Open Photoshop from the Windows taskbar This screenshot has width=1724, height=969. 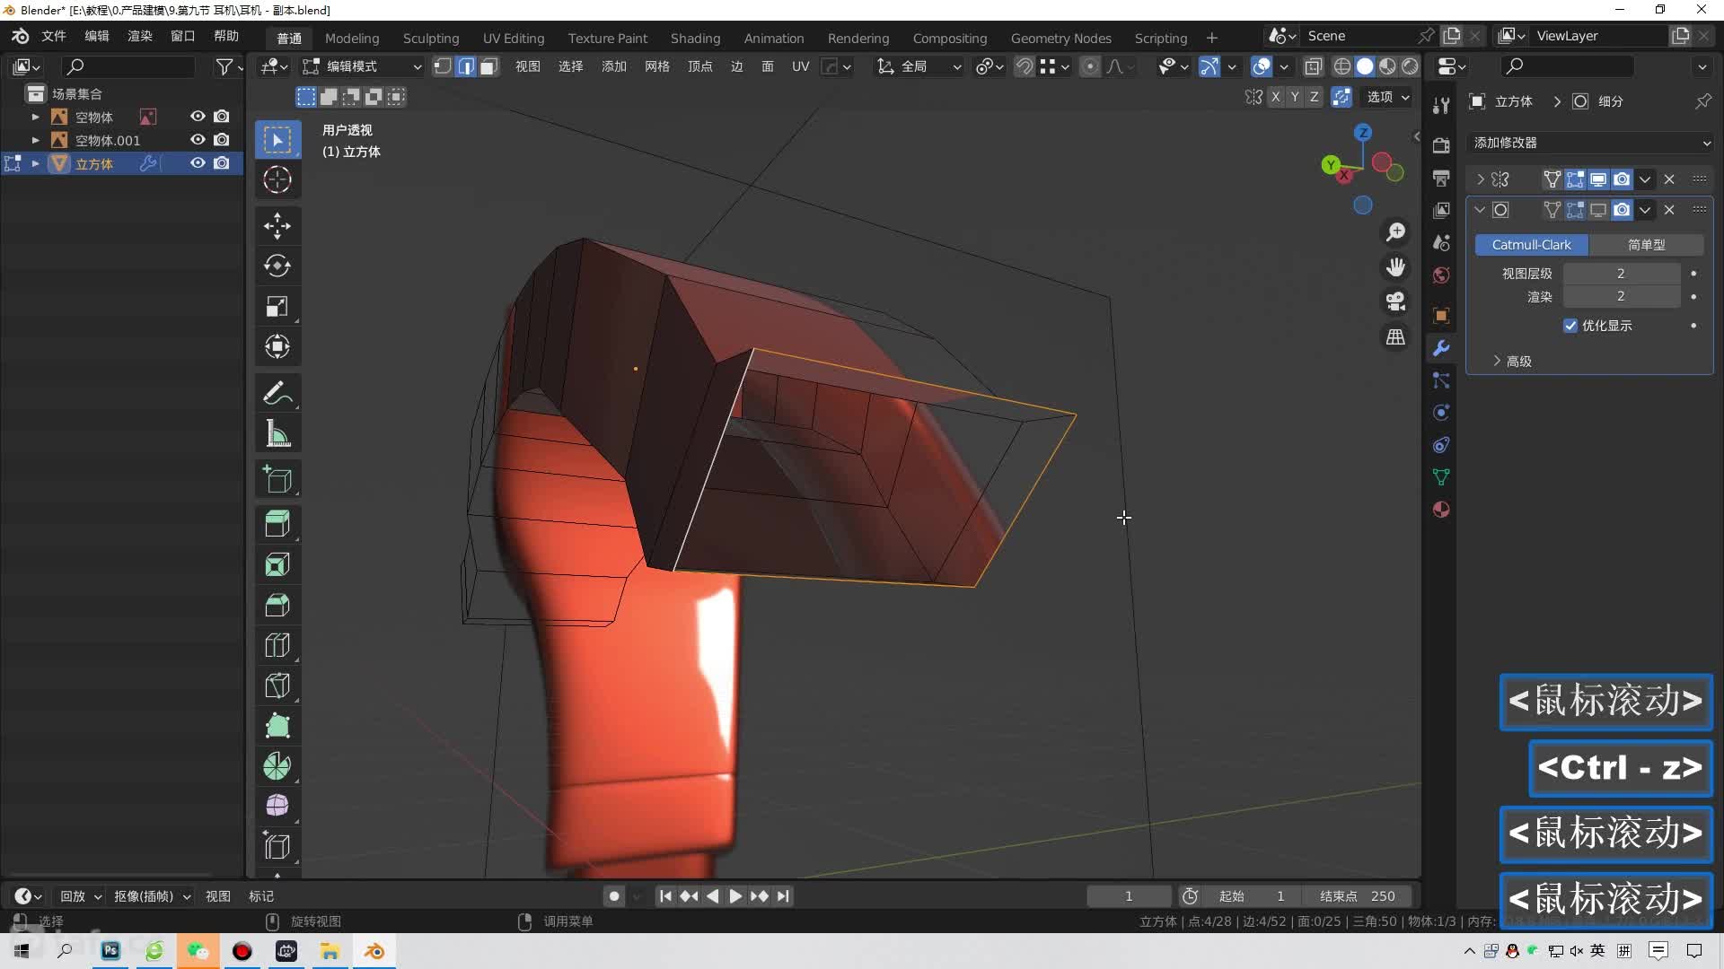110,951
